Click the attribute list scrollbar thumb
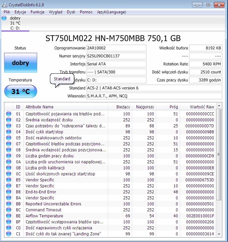 tap(219, 154)
